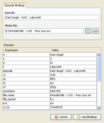The image size is (104, 123).
Task: Click the preview table scrollbar thumb
Action: (99, 69)
